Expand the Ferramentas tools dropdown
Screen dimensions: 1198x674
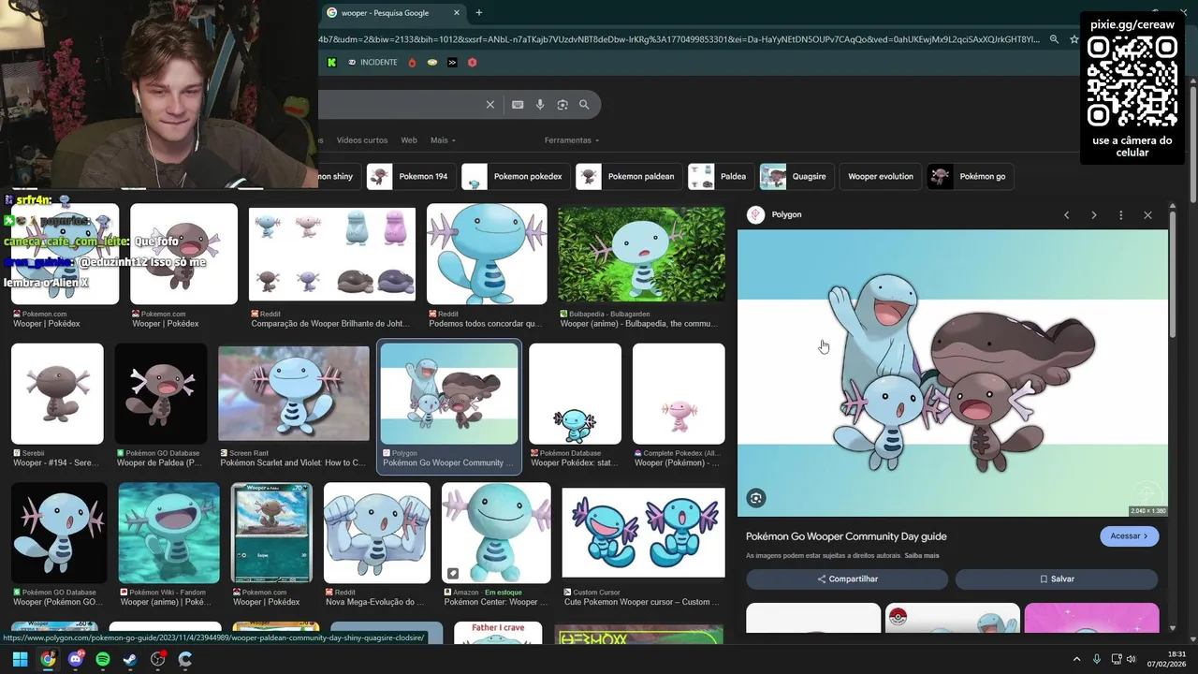[571, 140]
